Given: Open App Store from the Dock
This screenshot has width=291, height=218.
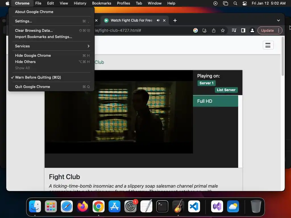Looking at the screenshot, I should coord(115,206).
